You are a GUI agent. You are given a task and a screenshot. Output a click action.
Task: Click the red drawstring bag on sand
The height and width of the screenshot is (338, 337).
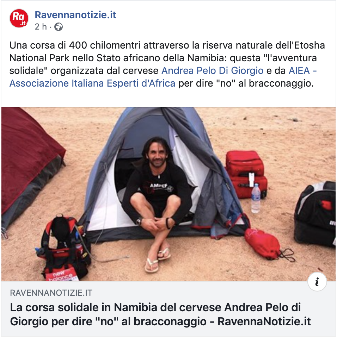(262, 244)
